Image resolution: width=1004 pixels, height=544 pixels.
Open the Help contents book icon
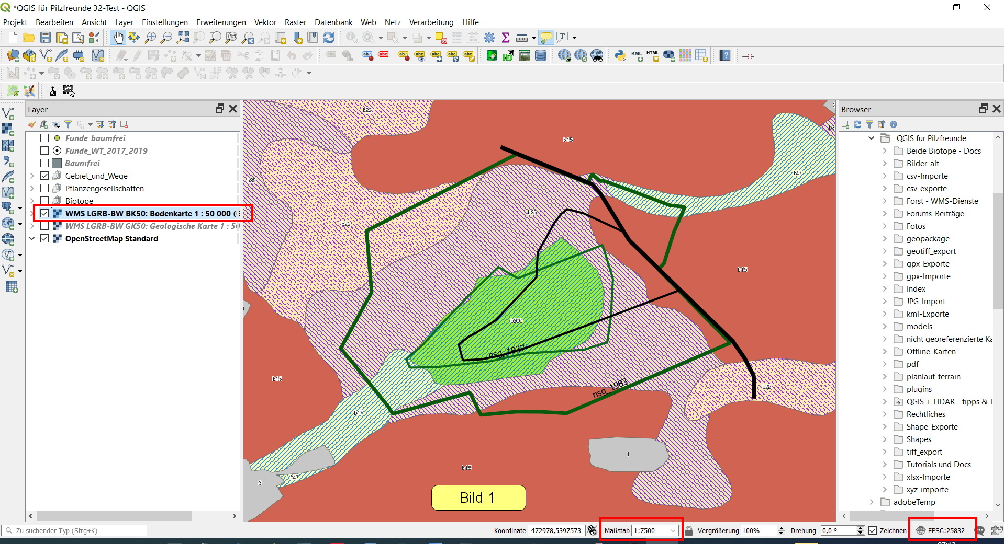click(x=725, y=56)
